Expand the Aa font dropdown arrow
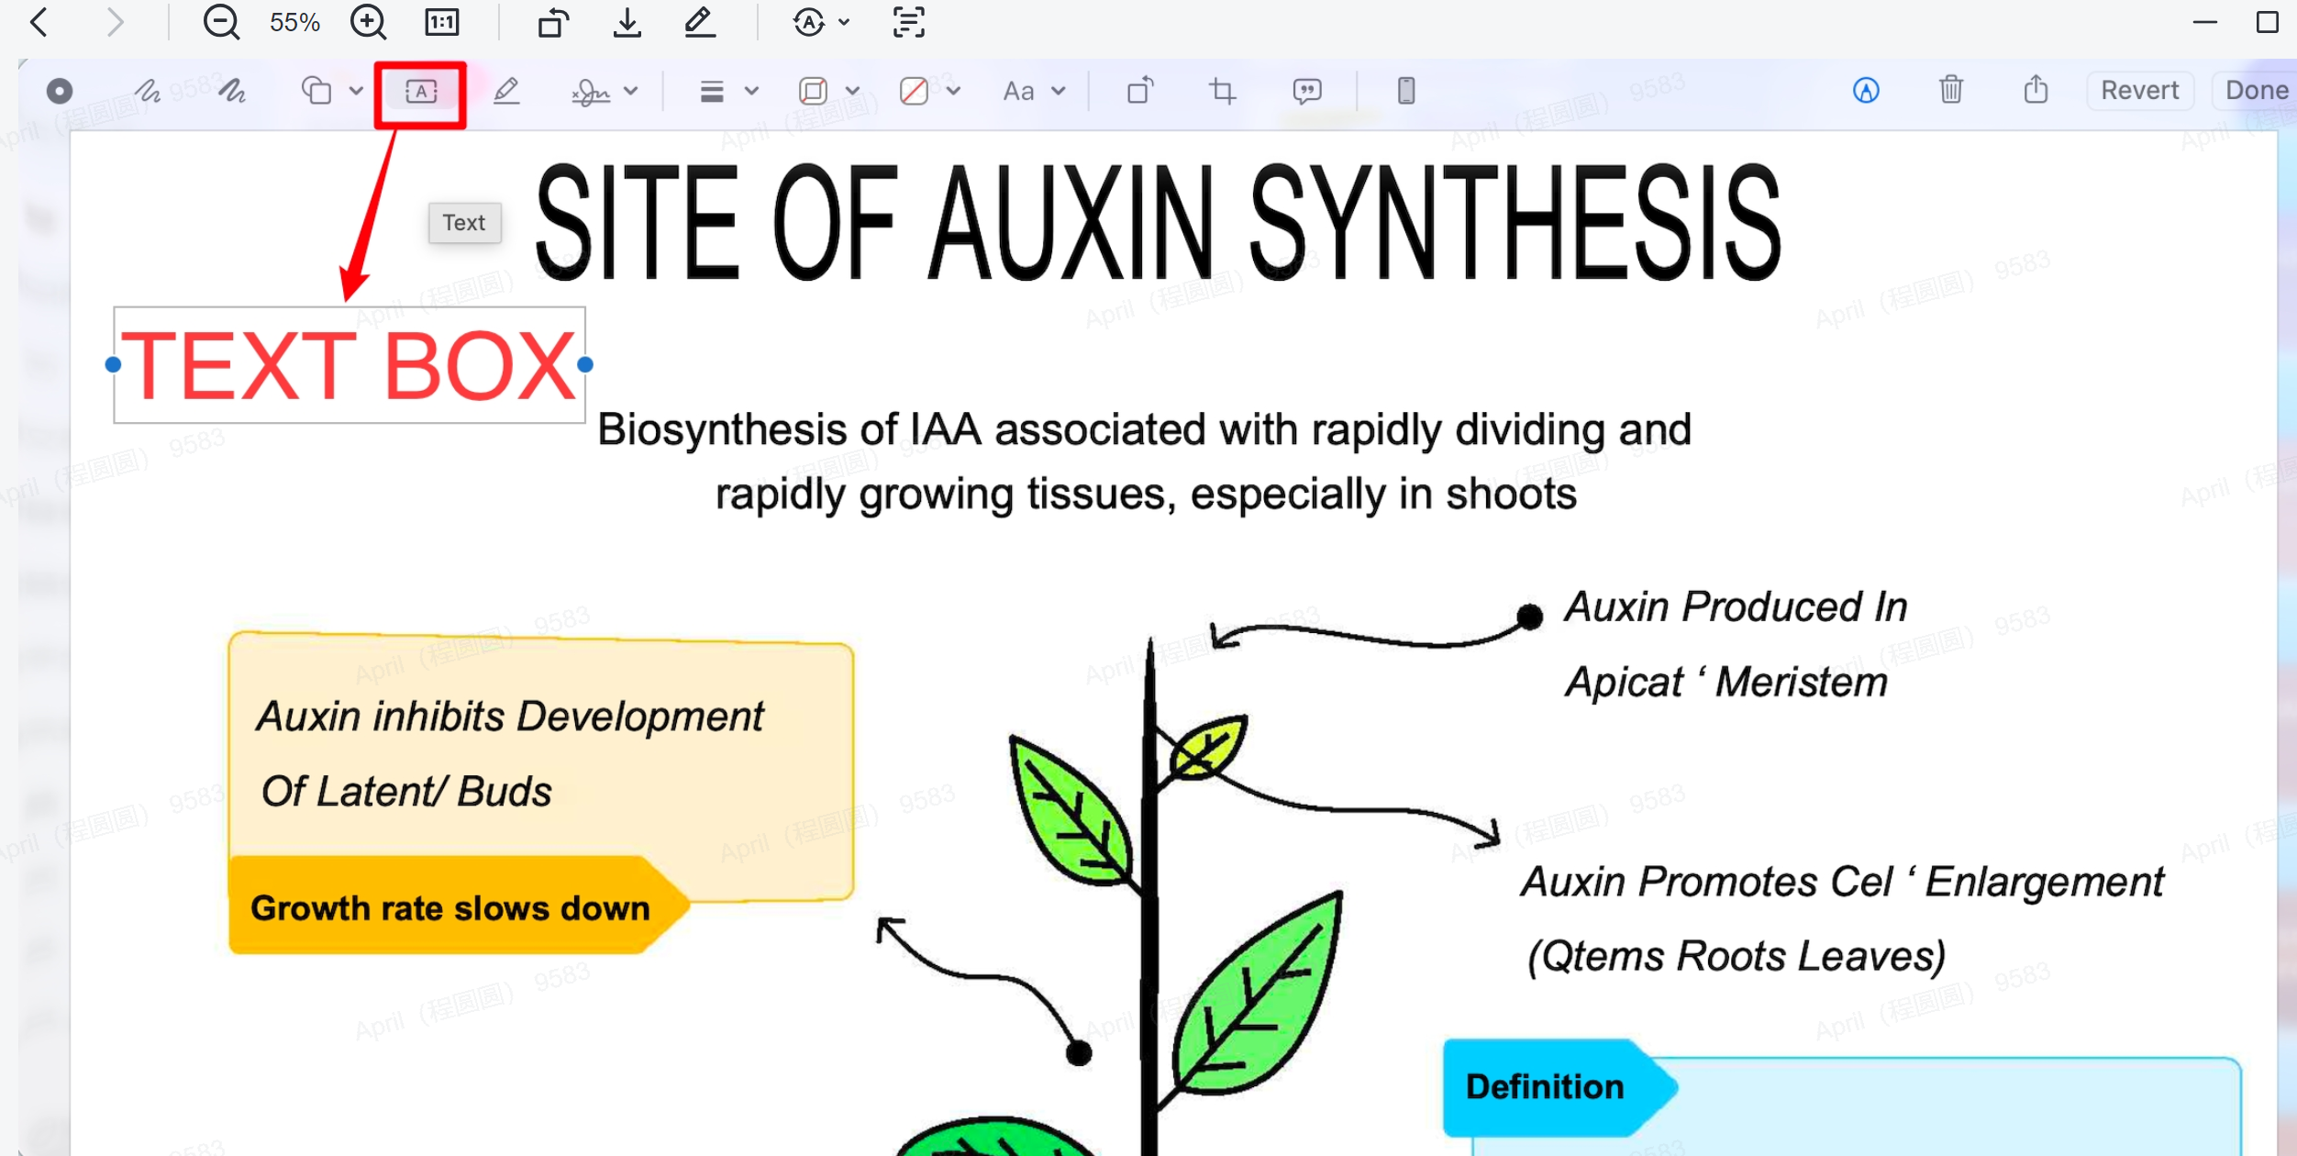This screenshot has width=2297, height=1156. pyautogui.click(x=1059, y=91)
